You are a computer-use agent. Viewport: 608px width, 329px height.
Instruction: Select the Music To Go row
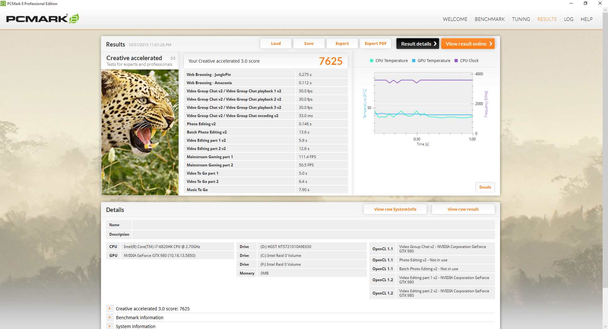(x=266, y=190)
